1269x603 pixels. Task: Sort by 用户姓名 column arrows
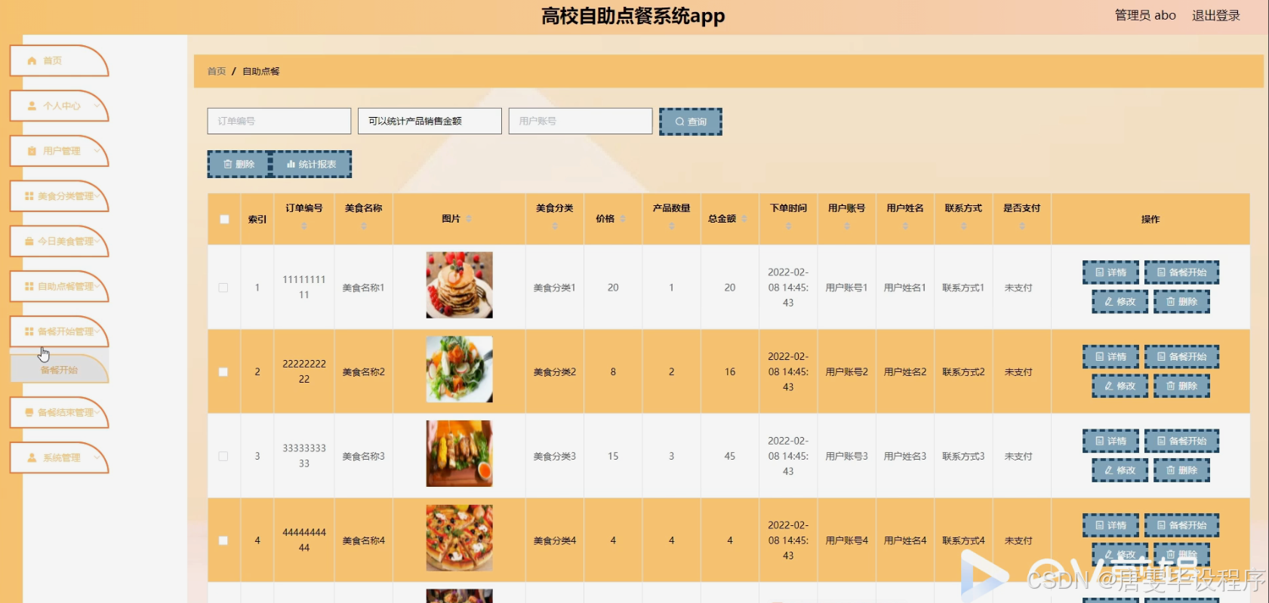pyautogui.click(x=905, y=226)
